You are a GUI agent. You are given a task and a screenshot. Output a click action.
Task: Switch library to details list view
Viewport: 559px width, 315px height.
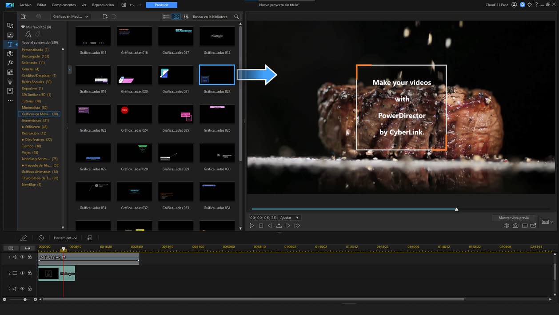coord(166,16)
